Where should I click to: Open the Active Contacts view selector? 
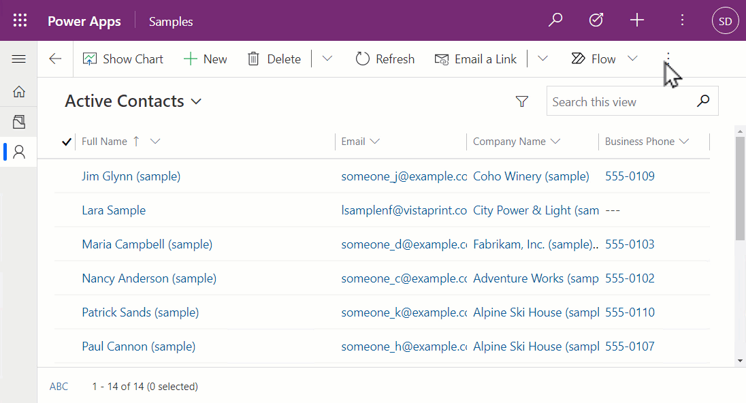pyautogui.click(x=133, y=101)
